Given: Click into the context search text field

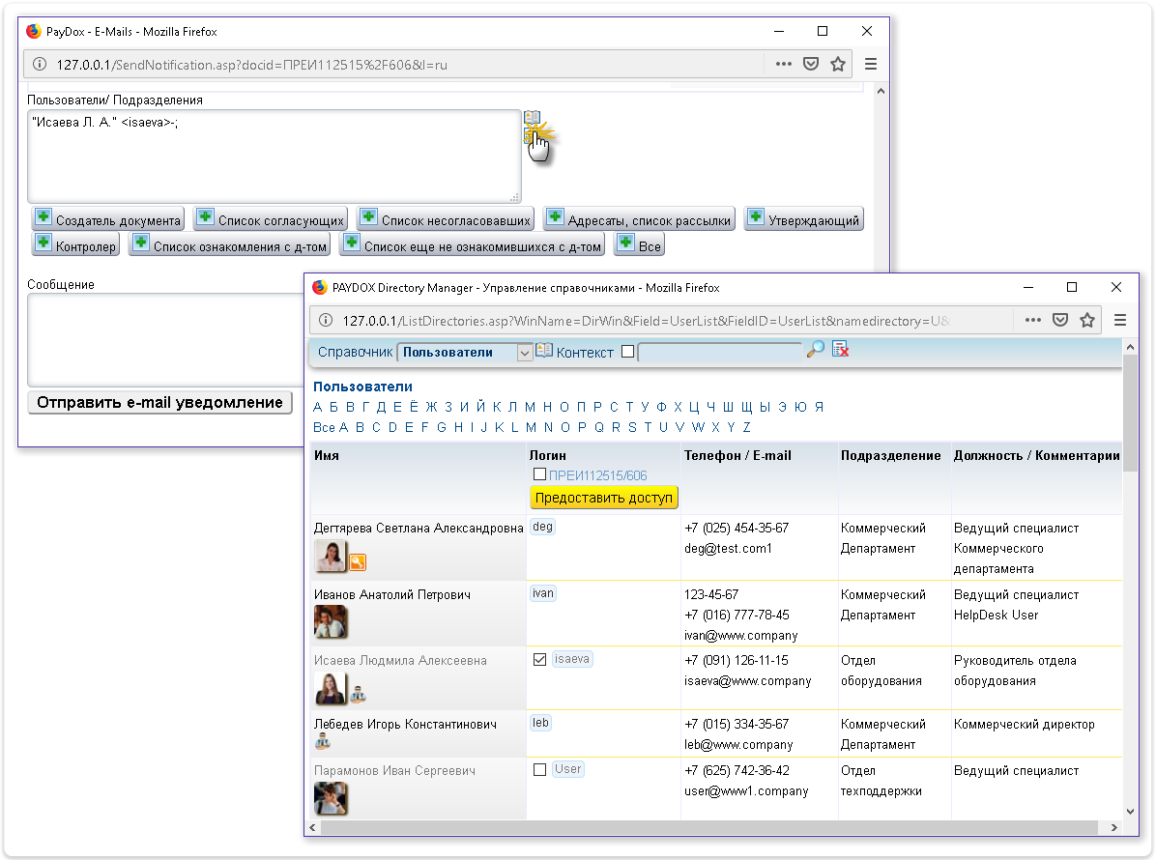Looking at the screenshot, I should pos(719,353).
